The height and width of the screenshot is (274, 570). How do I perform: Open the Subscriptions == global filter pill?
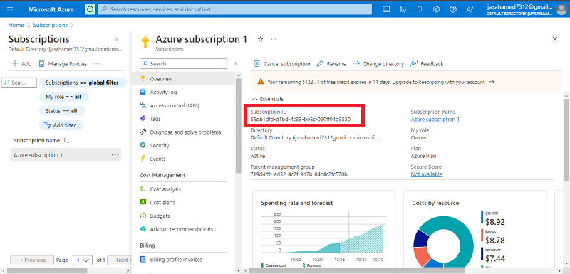coord(83,83)
